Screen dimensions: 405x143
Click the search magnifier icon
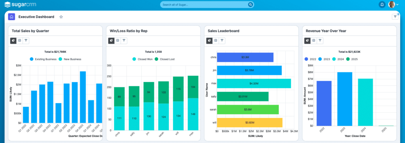[250, 5]
